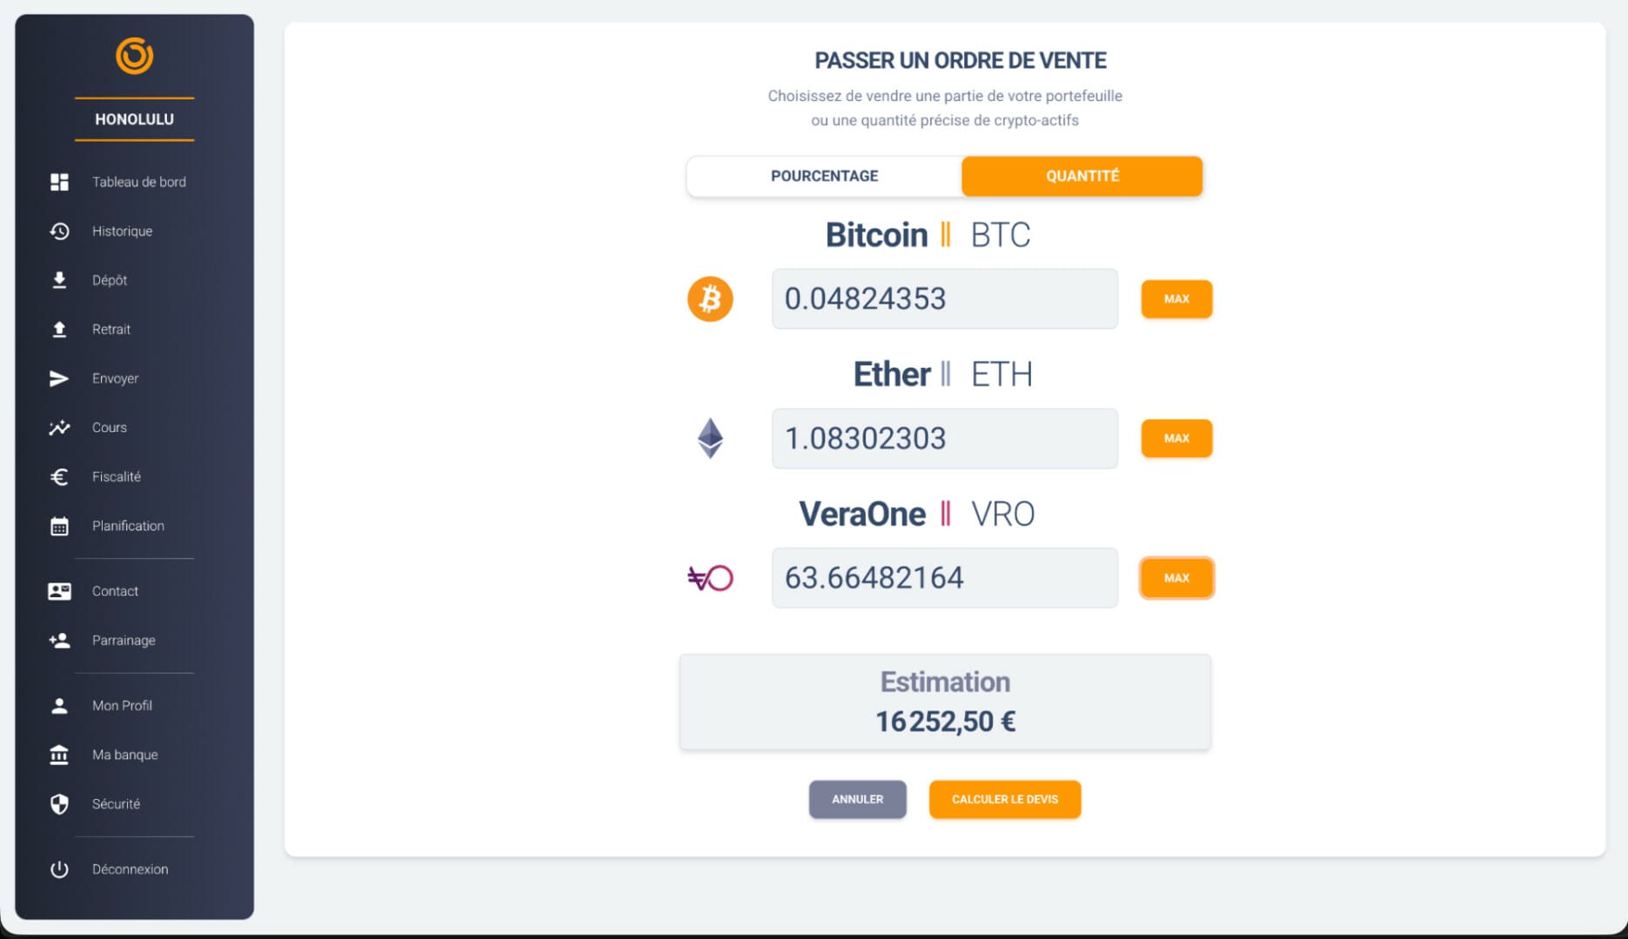Go to Mon Profil in sidebar
This screenshot has width=1628, height=939.
[122, 706]
